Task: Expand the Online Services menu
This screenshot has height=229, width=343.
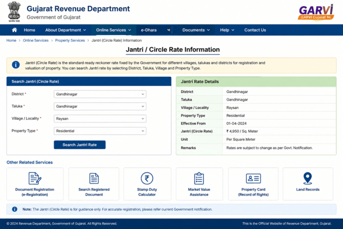Action: (113, 30)
